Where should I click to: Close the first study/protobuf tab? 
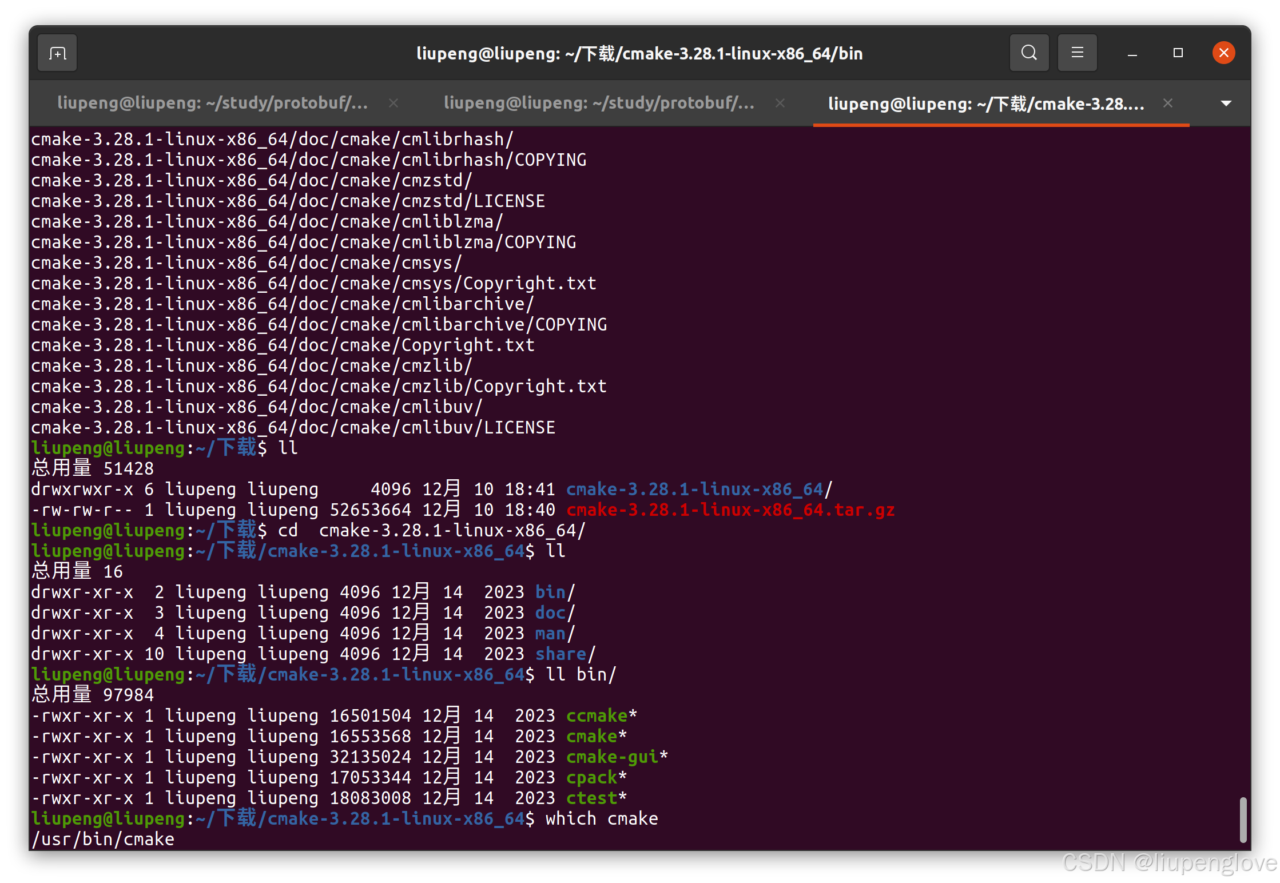click(x=393, y=103)
